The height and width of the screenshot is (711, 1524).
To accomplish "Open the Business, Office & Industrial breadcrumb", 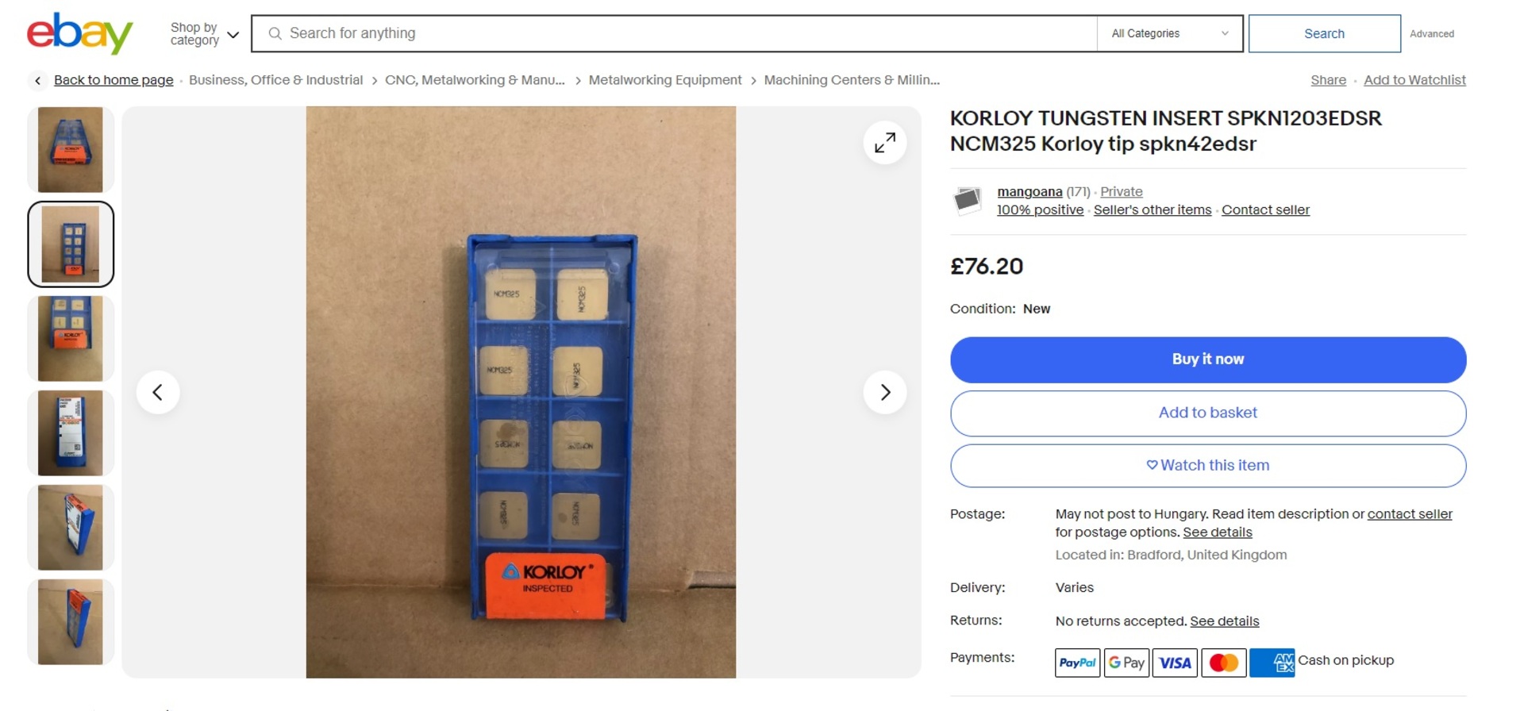I will [275, 80].
